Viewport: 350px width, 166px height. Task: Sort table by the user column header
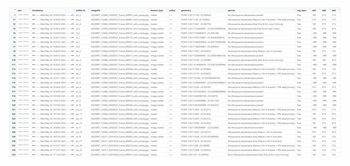(x=20, y=10)
